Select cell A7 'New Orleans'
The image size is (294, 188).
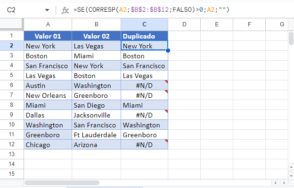pos(48,95)
